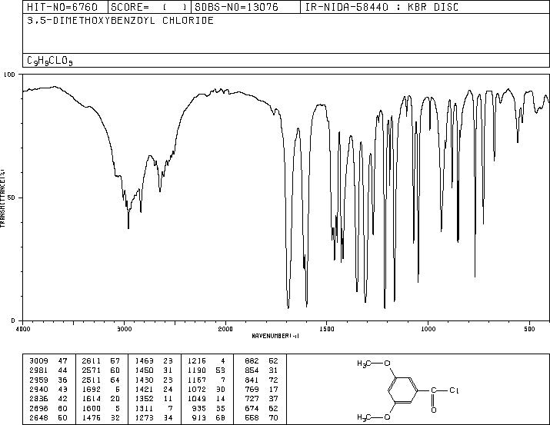Click the 4000 tick label on x-axis
Screen dimensions: 550x425
[x=23, y=329]
